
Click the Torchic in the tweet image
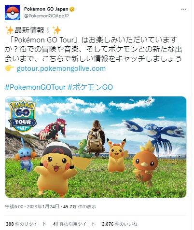tap(145, 163)
